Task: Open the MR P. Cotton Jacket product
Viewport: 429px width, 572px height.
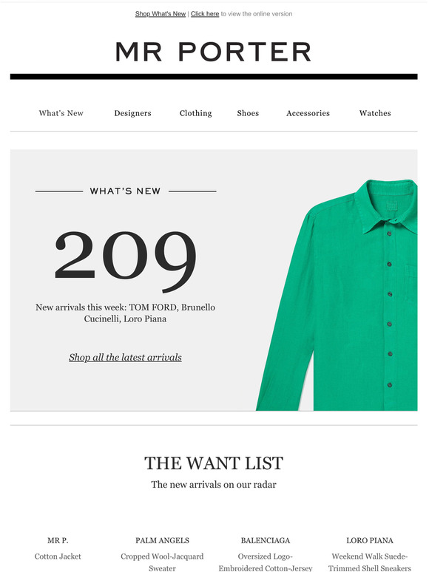Action: [x=58, y=548]
